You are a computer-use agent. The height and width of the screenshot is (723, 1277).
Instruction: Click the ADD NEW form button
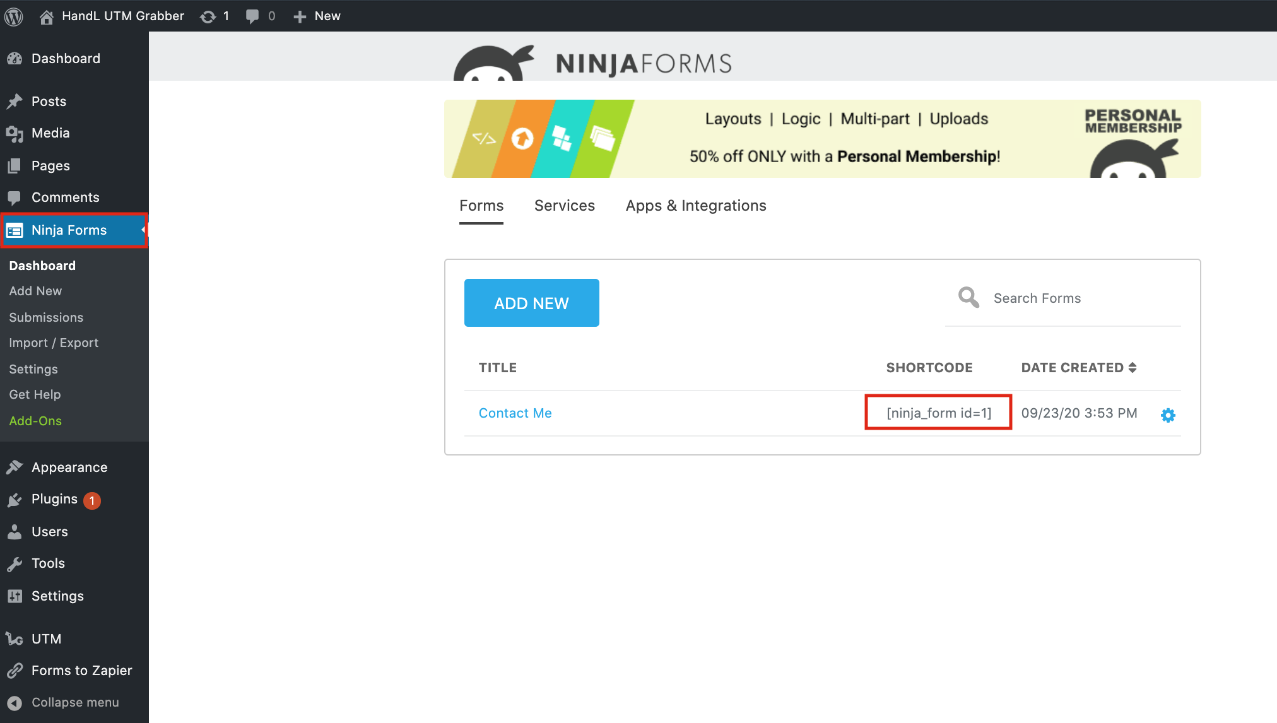pyautogui.click(x=531, y=303)
